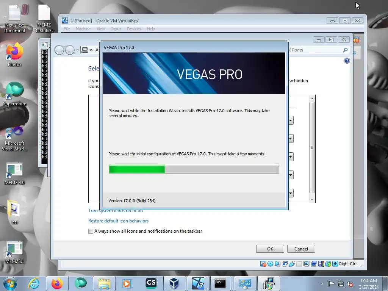Open the VirtualBox View menu
The image size is (388, 291).
[x=101, y=29]
